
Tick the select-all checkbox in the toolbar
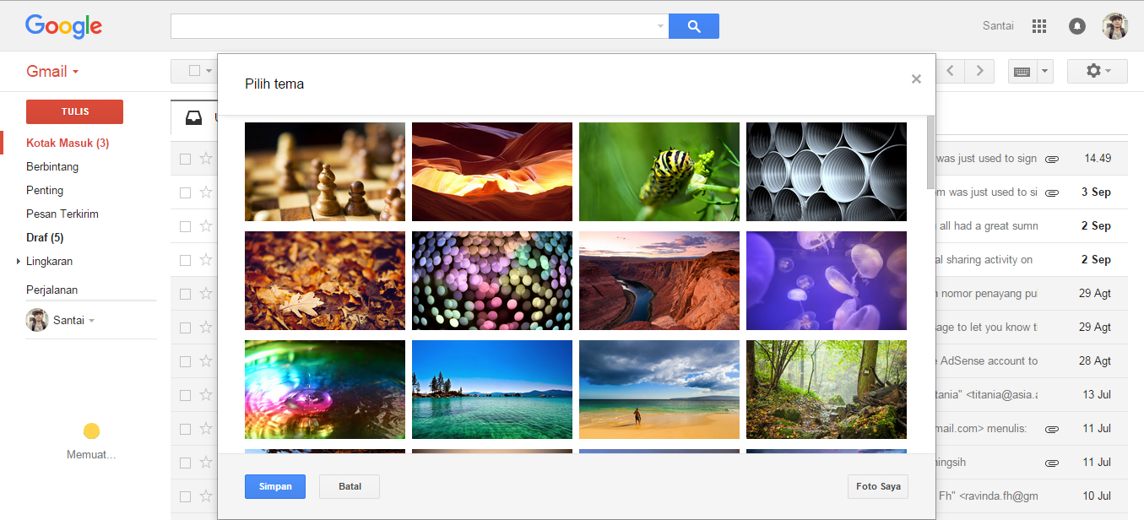point(194,71)
